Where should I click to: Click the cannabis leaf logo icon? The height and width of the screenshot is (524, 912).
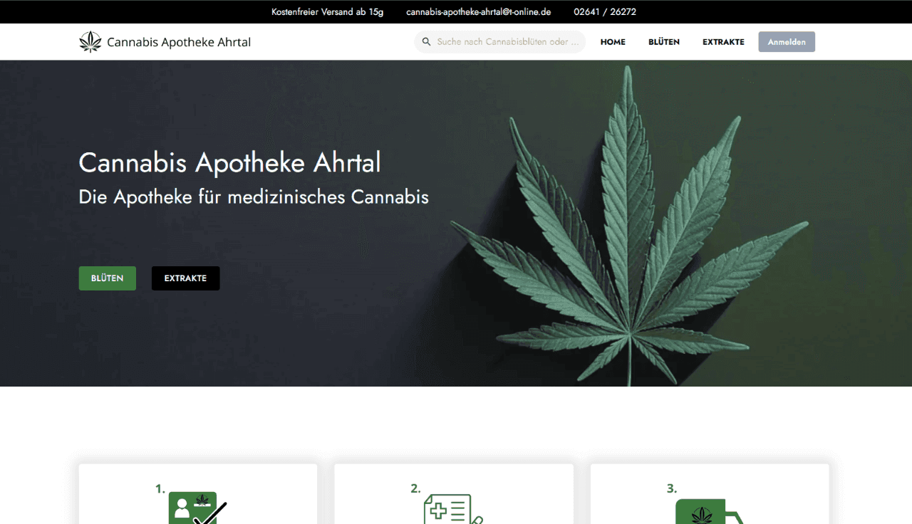click(90, 42)
